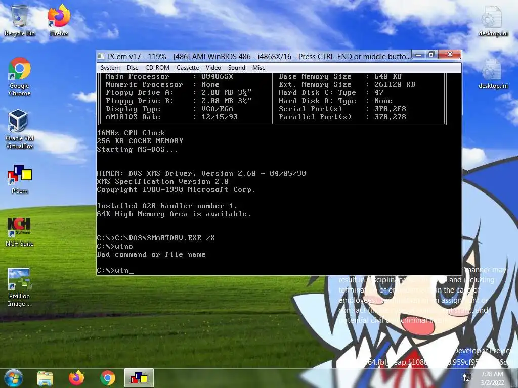Click the 'HIMEM: DOS XMS Driver' line
Viewport: 518px width, 388px height.
coord(201,174)
